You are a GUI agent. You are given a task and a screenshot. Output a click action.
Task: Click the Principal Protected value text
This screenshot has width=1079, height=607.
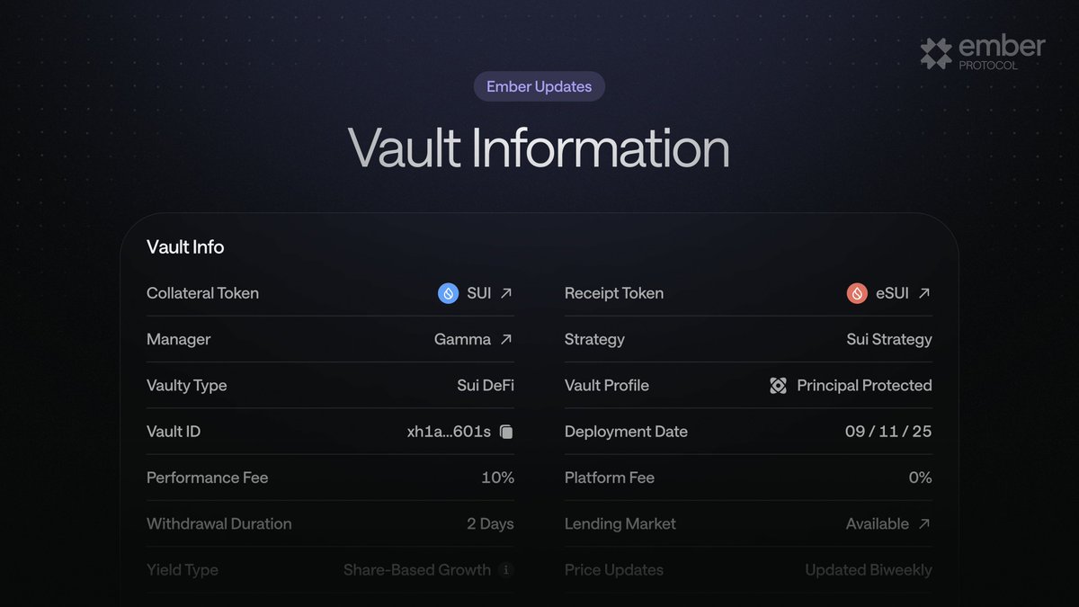point(864,385)
